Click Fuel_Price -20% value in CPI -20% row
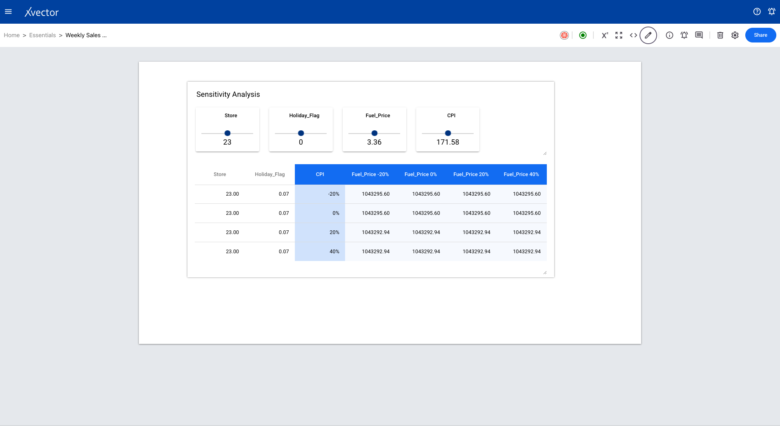The image size is (780, 426). (376, 194)
